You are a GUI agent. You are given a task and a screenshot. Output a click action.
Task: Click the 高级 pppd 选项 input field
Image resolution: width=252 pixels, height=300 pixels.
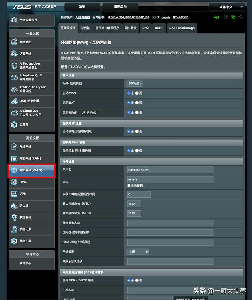click(x=170, y=261)
